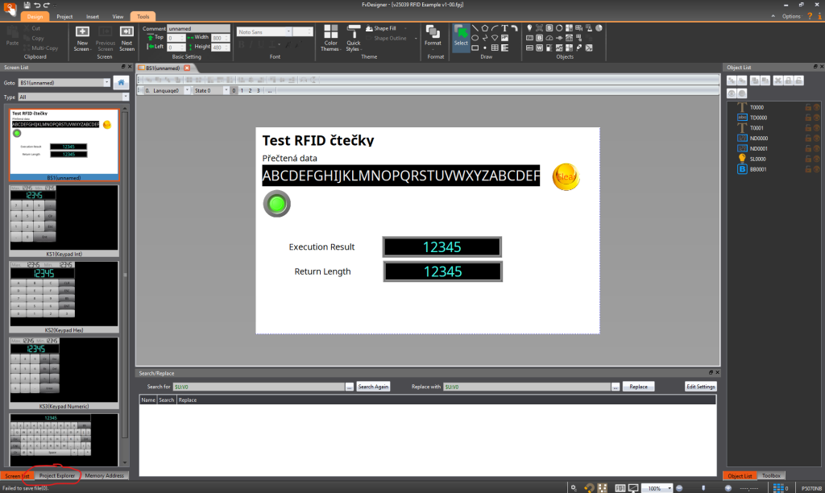Open the Insert ribbon tab
This screenshot has height=493, width=825.
93,16
